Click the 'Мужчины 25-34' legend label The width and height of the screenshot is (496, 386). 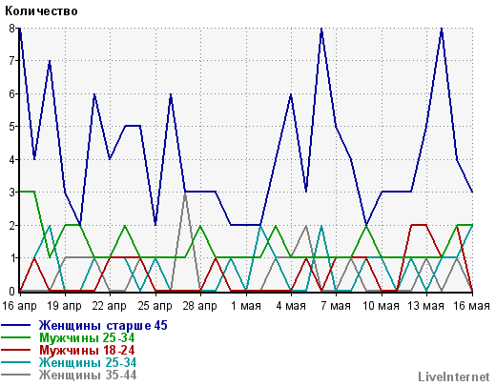pyautogui.click(x=87, y=337)
